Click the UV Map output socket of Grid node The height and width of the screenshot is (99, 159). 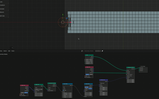point(94,58)
